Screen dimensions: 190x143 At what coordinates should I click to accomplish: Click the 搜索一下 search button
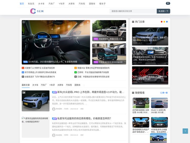point(163,11)
